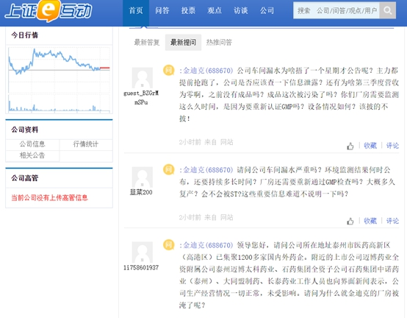Click the 上证e互动 site logo
The image size is (407, 318).
48,11
